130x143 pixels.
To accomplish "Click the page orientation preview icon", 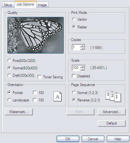I will 58,96.
